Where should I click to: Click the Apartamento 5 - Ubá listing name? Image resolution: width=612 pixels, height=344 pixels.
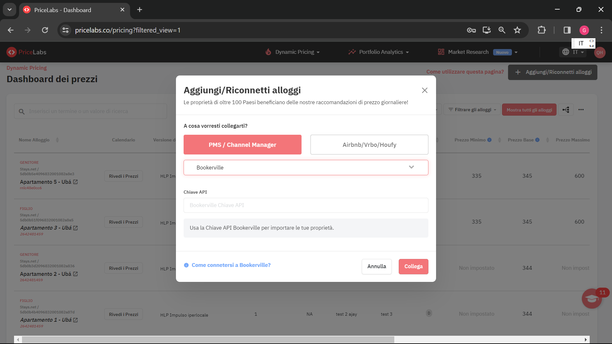click(x=46, y=182)
